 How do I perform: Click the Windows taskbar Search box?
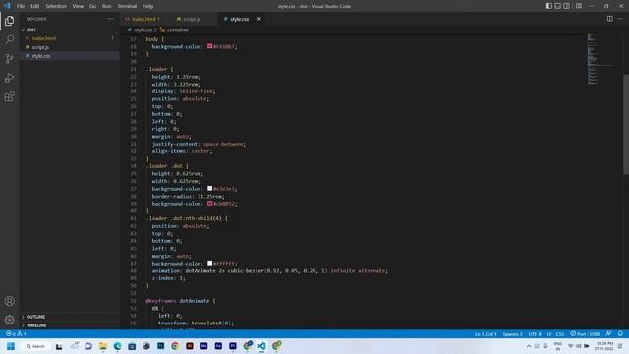(x=35, y=346)
